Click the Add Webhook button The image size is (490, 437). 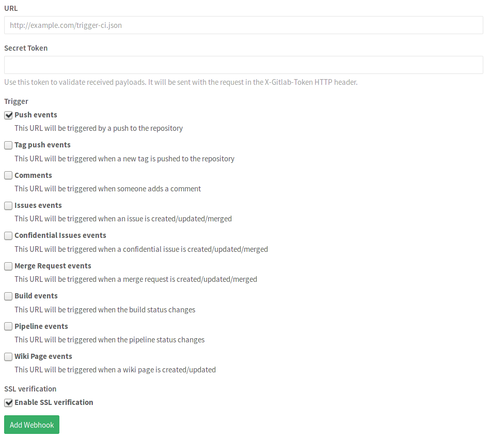point(31,424)
